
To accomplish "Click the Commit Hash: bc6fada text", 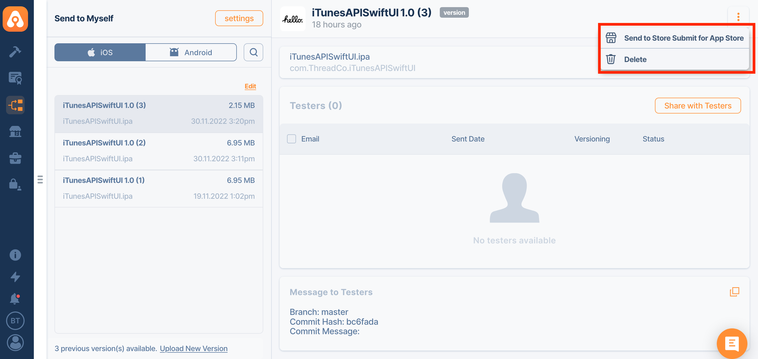I will pos(334,322).
